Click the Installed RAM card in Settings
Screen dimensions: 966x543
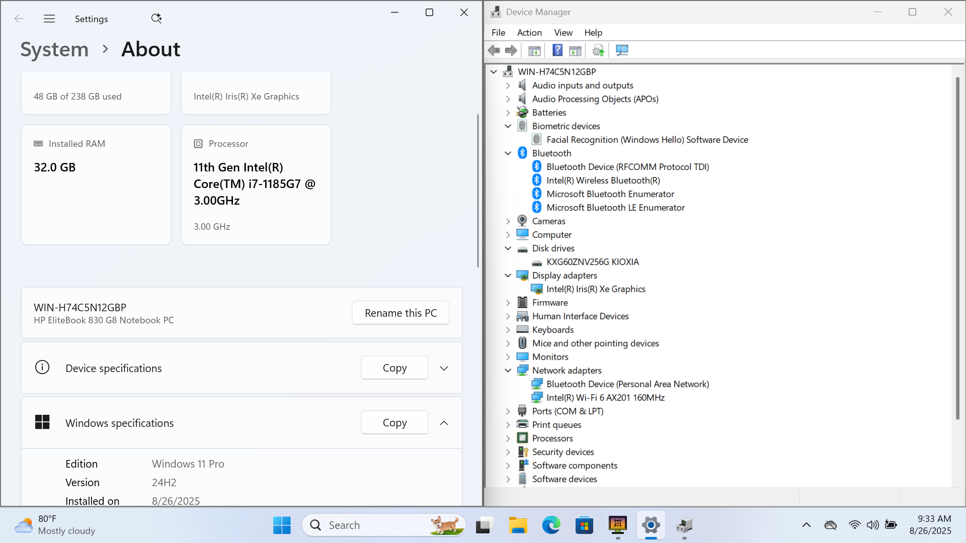click(96, 185)
